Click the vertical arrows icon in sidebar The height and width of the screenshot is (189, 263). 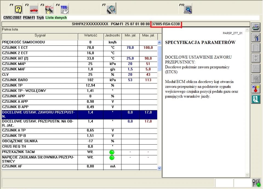point(256,58)
